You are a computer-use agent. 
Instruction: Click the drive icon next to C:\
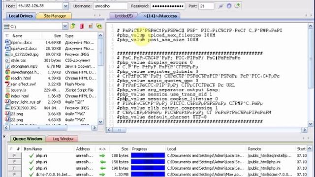coord(6,26)
